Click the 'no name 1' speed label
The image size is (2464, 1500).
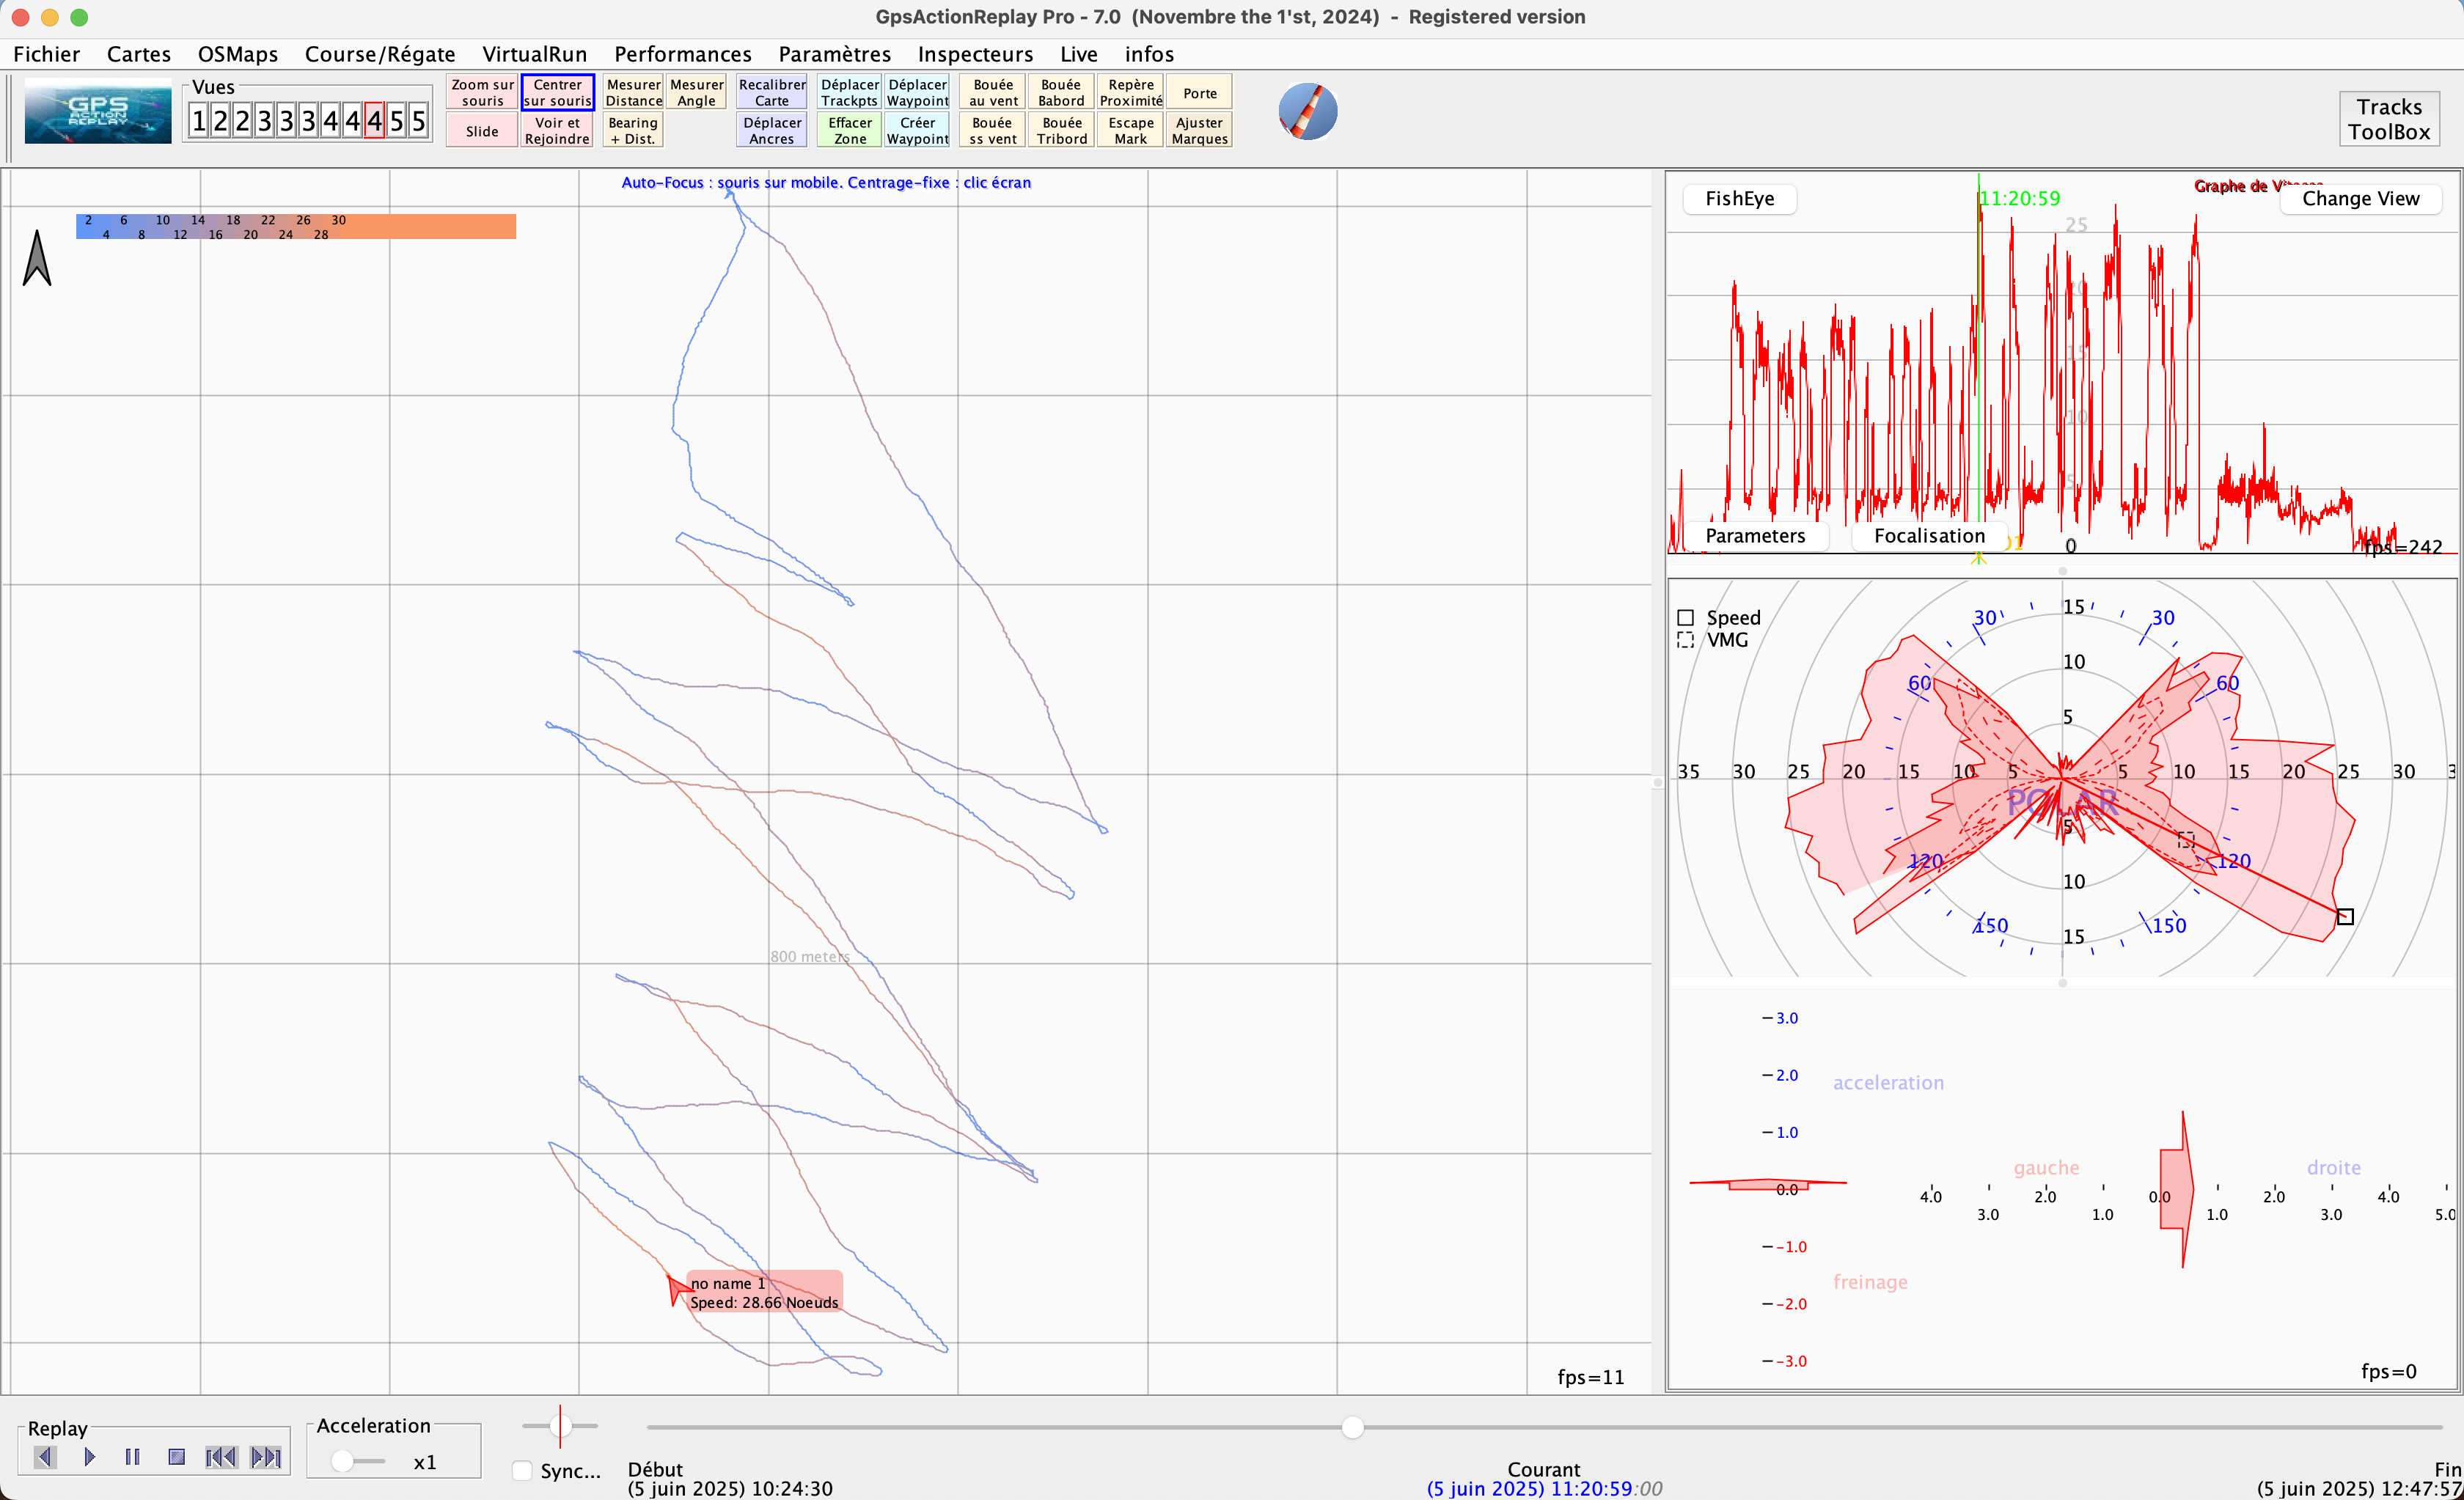point(764,1292)
